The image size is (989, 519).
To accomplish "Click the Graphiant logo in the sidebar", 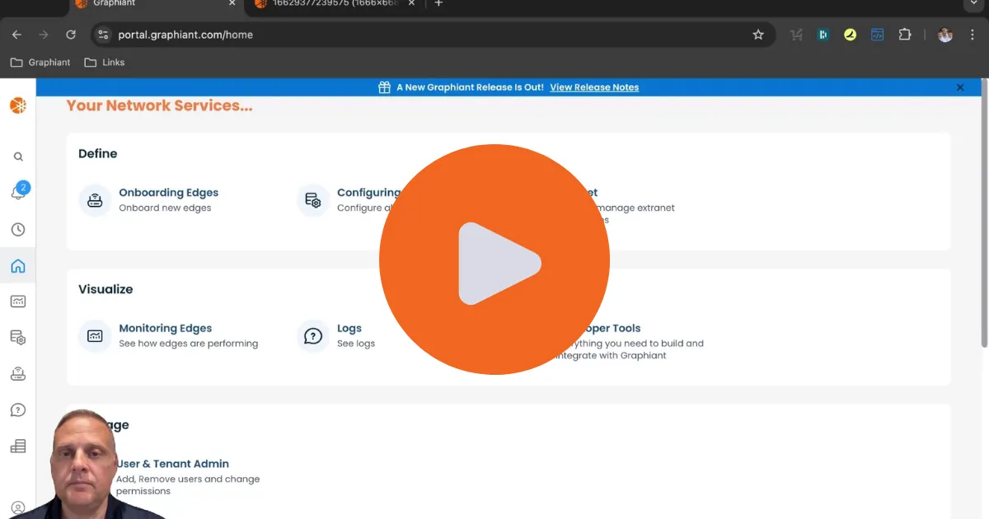I will pos(17,105).
